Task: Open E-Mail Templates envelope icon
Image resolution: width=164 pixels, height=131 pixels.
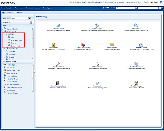Action: click(112, 45)
